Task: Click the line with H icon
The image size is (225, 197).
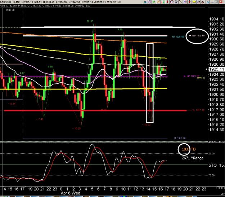Action: click(199, 2)
